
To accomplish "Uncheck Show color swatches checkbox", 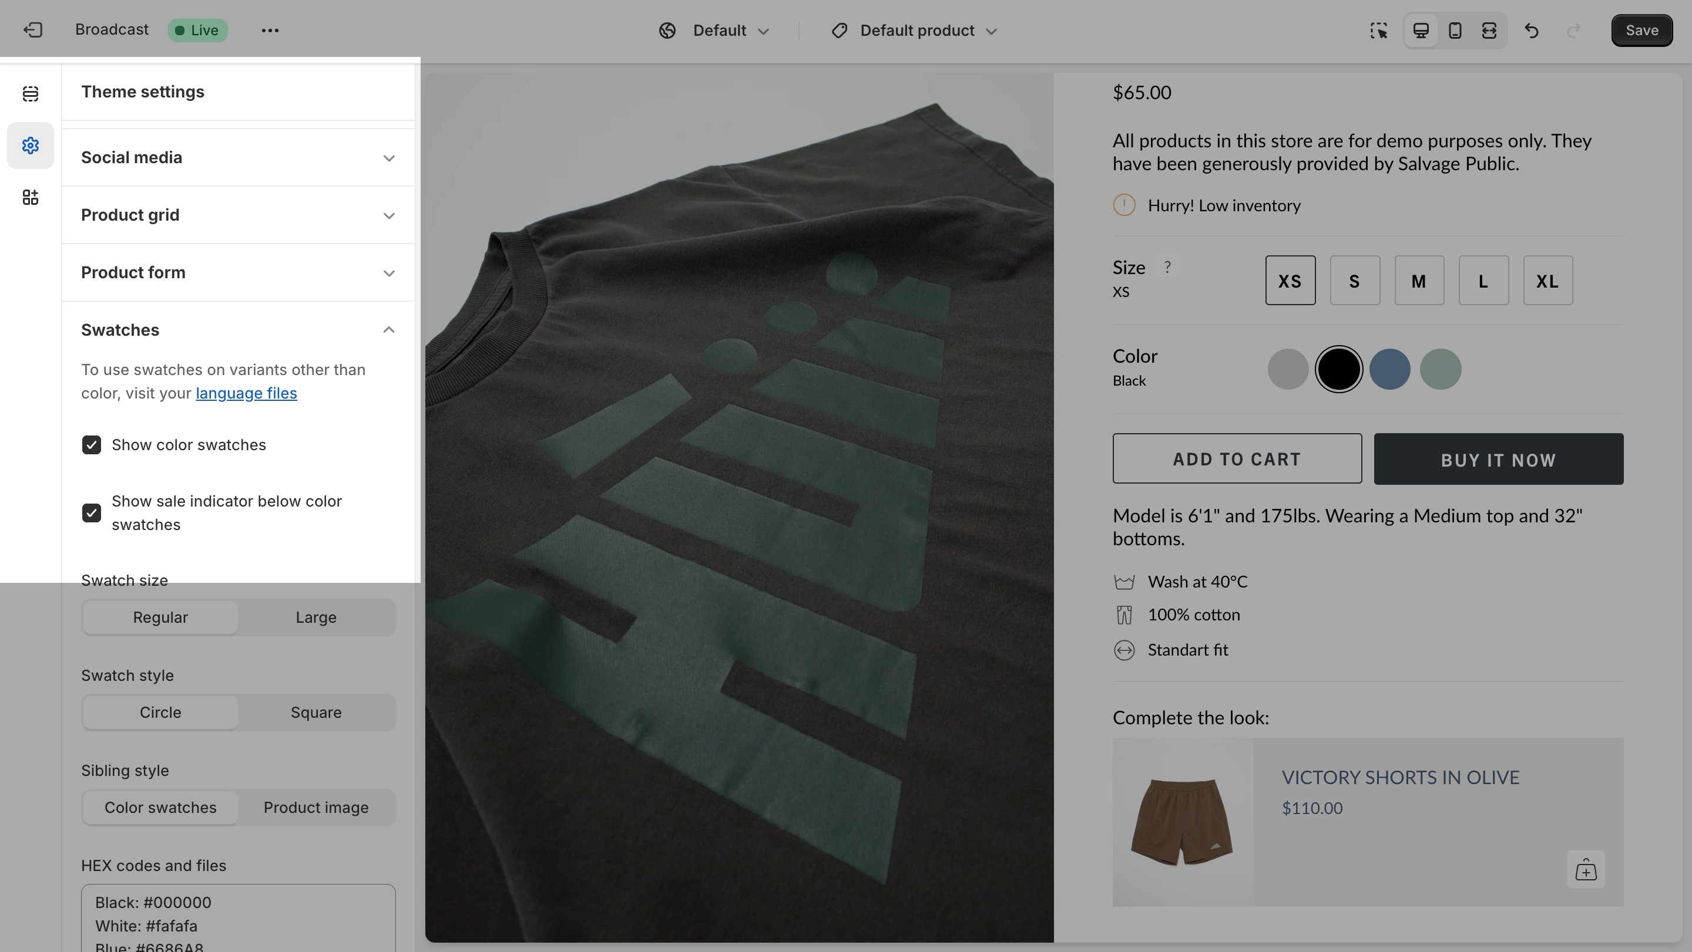I will [x=91, y=445].
